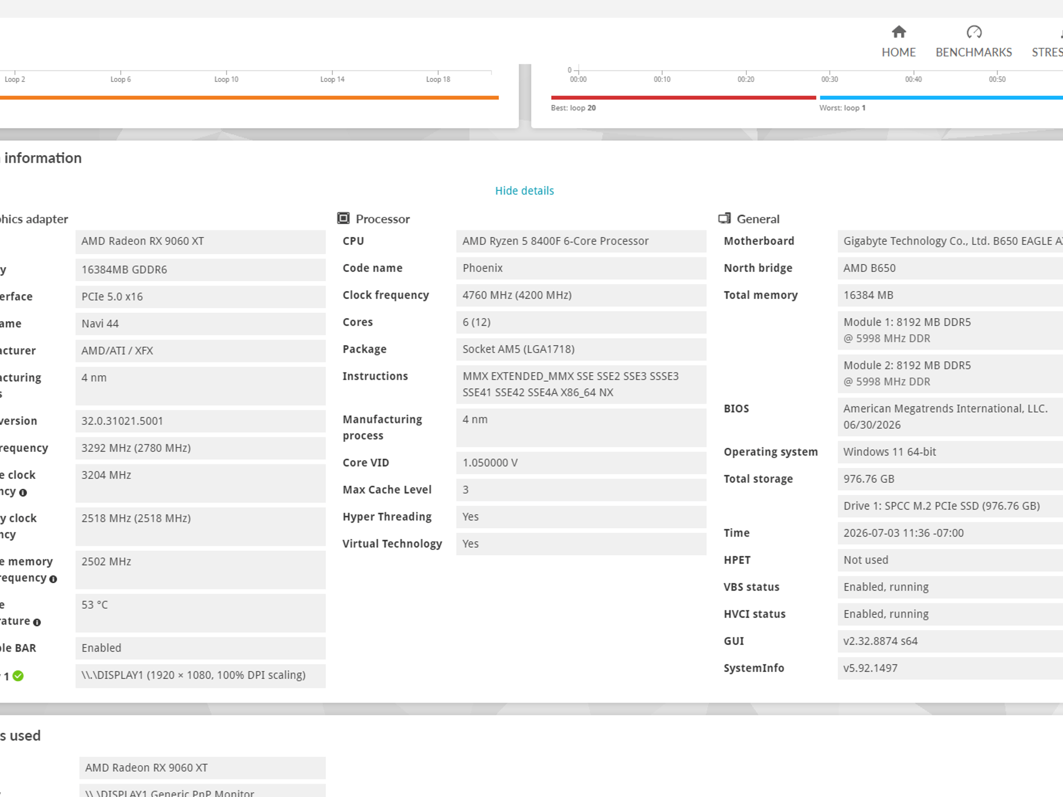Select VBS status 'Enabled, running' value
Image resolution: width=1063 pixels, height=797 pixels.
[x=950, y=587]
